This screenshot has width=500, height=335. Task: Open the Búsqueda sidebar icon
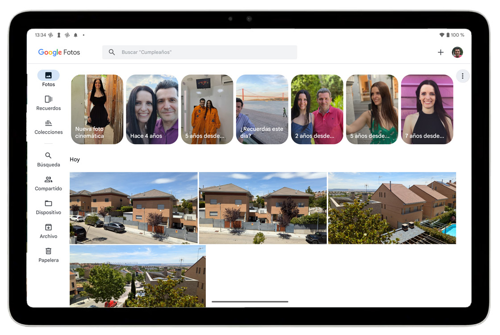click(x=48, y=155)
